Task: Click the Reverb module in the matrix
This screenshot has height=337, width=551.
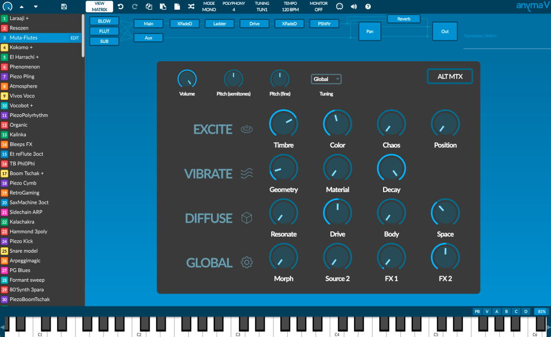Action: point(402,18)
